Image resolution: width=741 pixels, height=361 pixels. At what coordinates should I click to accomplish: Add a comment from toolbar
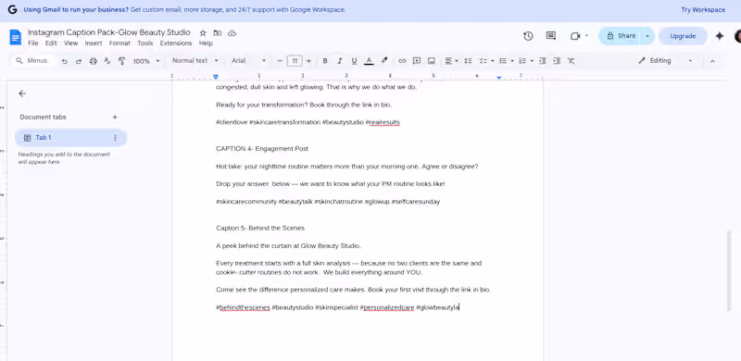417,61
